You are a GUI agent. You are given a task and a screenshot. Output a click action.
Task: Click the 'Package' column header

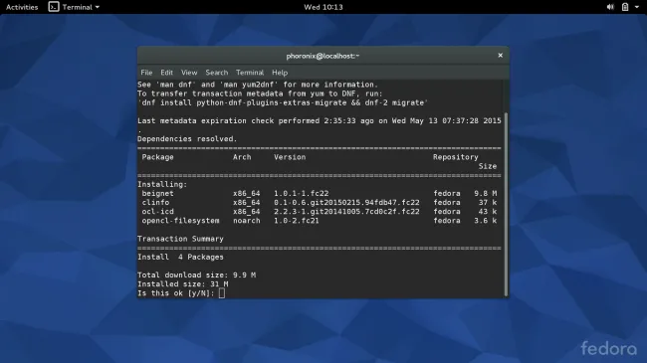[157, 157]
